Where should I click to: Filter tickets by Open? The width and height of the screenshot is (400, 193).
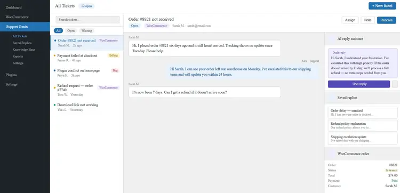click(71, 30)
